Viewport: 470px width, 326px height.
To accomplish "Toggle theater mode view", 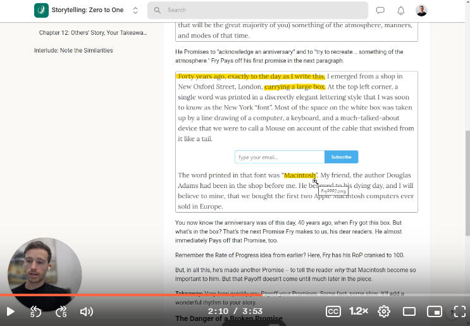I will coord(409,311).
